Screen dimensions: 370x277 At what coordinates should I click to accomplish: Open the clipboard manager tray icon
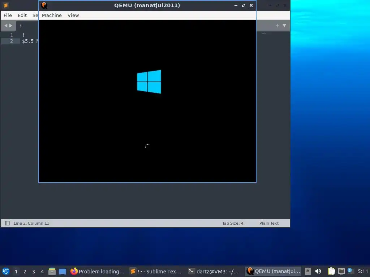332,271
